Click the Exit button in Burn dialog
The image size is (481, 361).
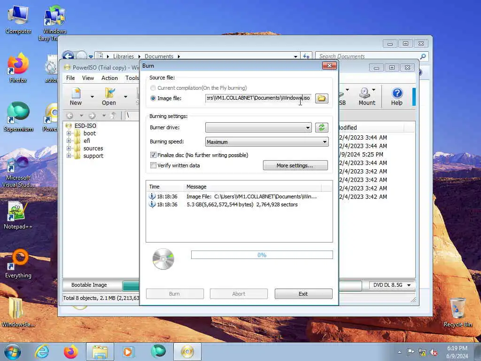[303, 294]
